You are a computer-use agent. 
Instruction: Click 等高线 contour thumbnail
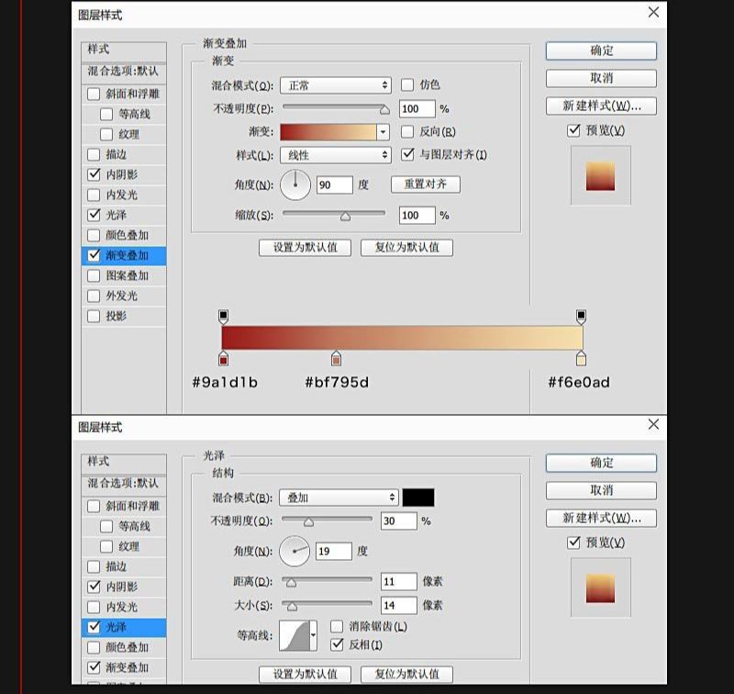point(295,635)
